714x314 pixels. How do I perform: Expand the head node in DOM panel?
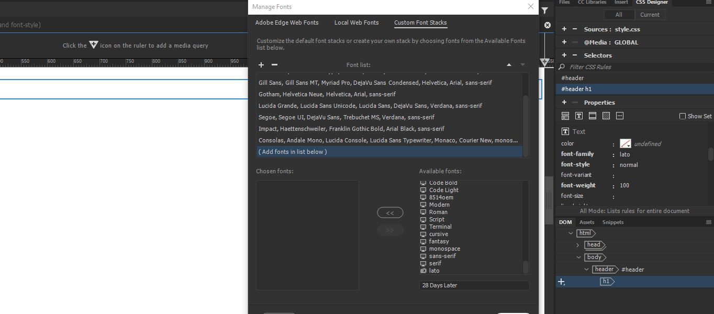578,245
